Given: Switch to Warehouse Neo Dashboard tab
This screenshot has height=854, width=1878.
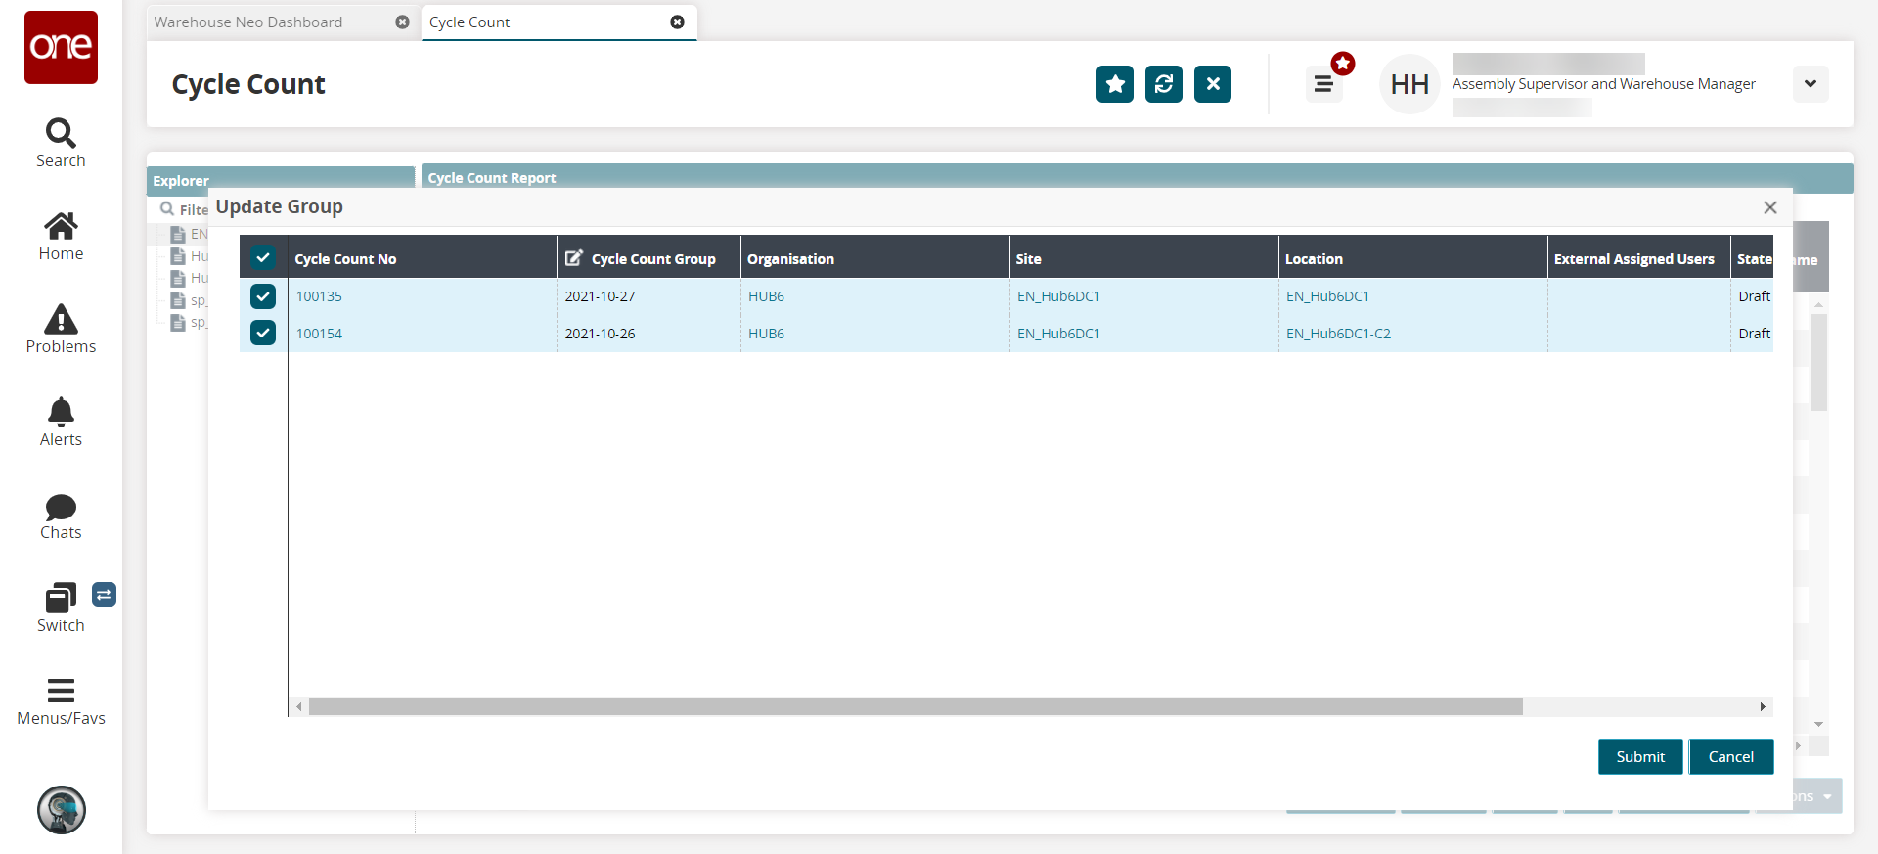Looking at the screenshot, I should pyautogui.click(x=248, y=22).
